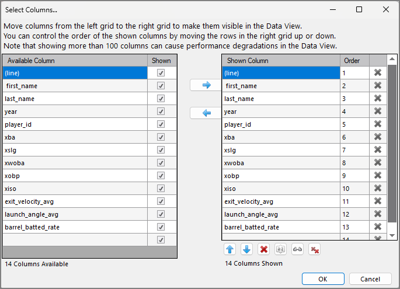The height and width of the screenshot is (289, 400).
Task: Sort by the Available Column header
Action: click(x=75, y=61)
